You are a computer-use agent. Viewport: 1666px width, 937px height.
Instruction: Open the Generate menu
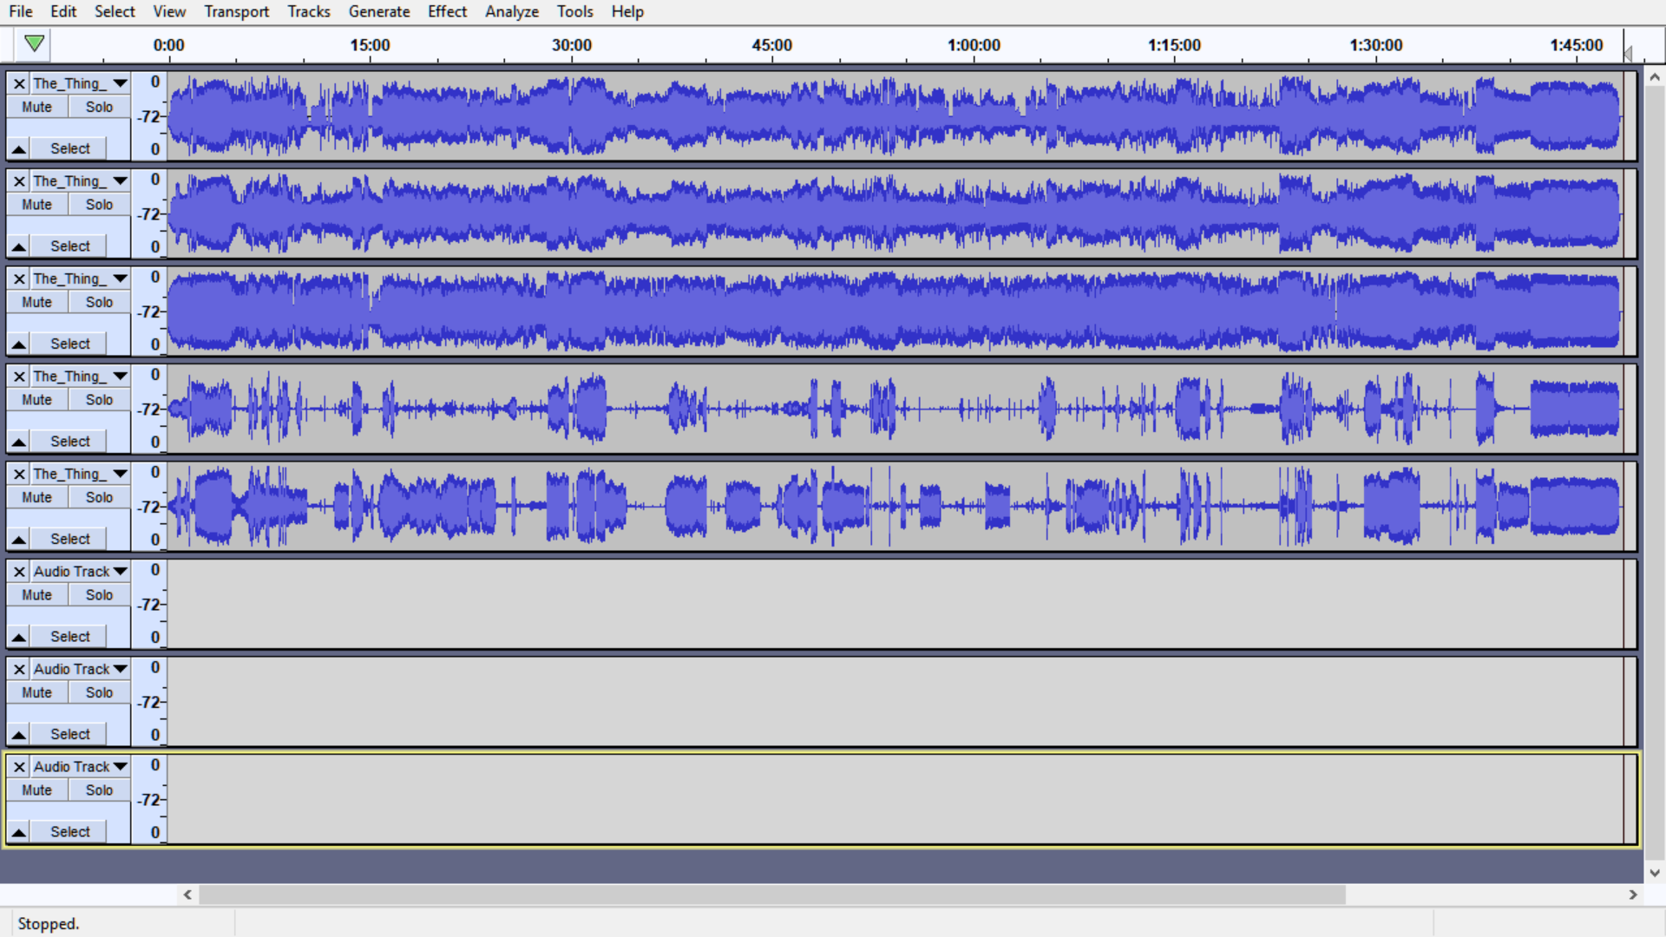pos(379,11)
